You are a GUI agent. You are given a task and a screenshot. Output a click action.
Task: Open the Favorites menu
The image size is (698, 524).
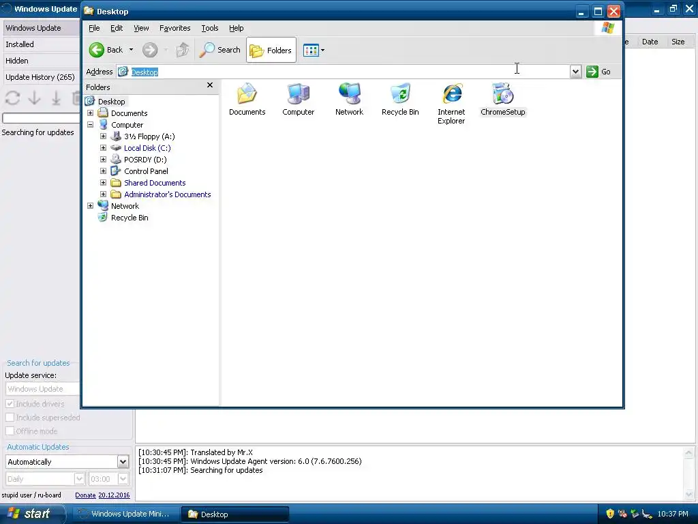pyautogui.click(x=175, y=28)
